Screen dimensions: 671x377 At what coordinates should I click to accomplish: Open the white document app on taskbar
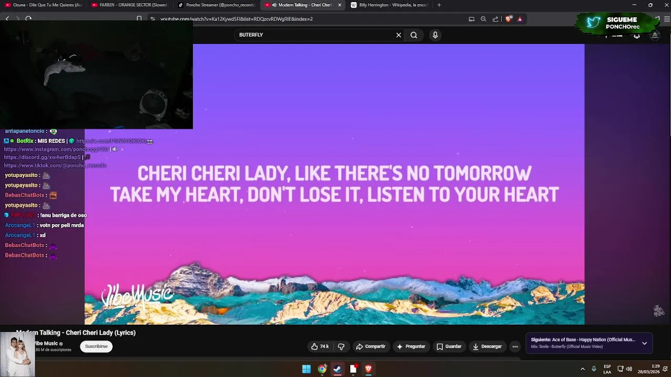353,369
